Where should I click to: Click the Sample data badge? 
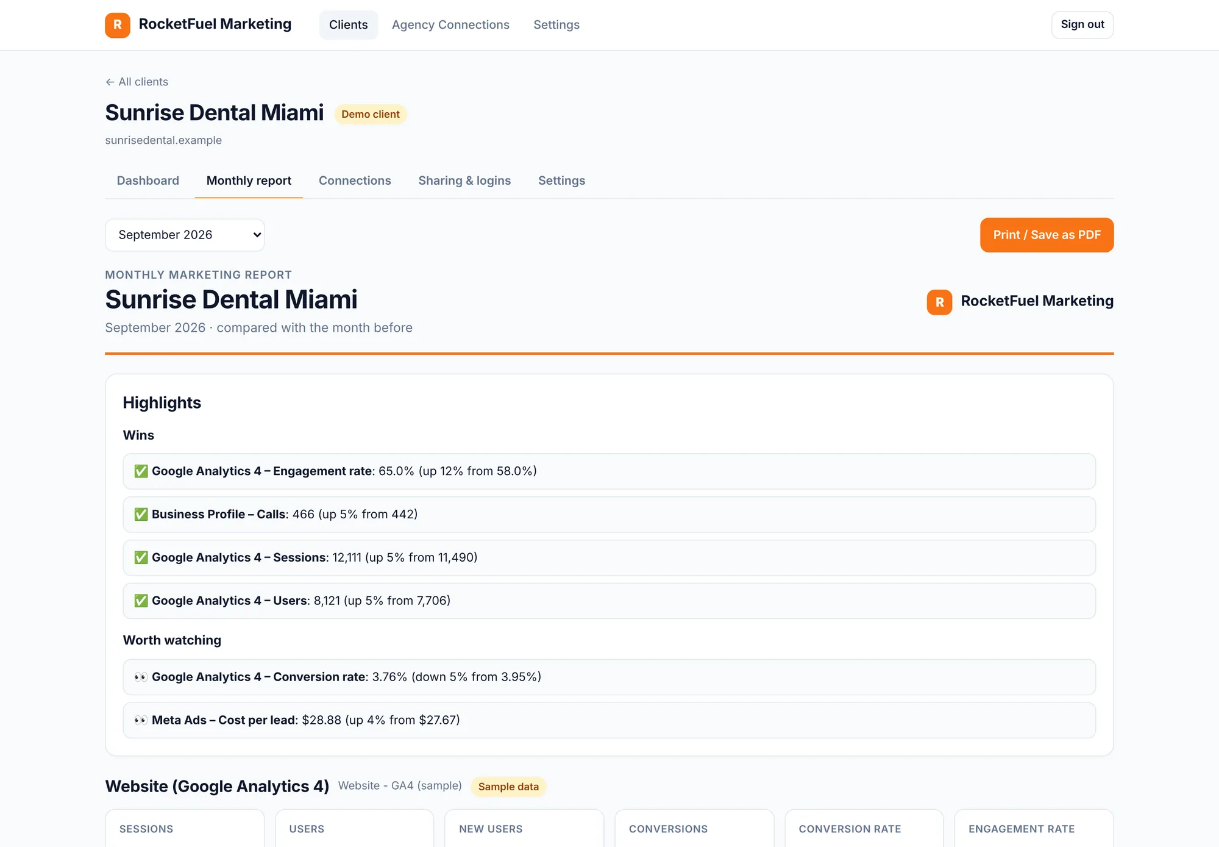tap(508, 787)
